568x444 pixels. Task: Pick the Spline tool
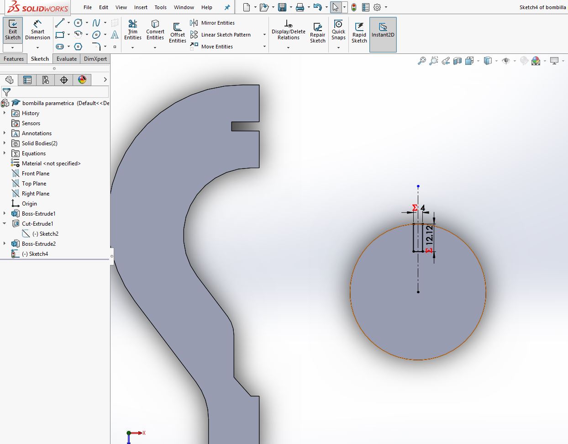pyautogui.click(x=96, y=23)
